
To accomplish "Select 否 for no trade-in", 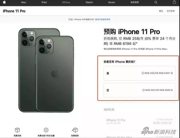I will click(x=140, y=90).
